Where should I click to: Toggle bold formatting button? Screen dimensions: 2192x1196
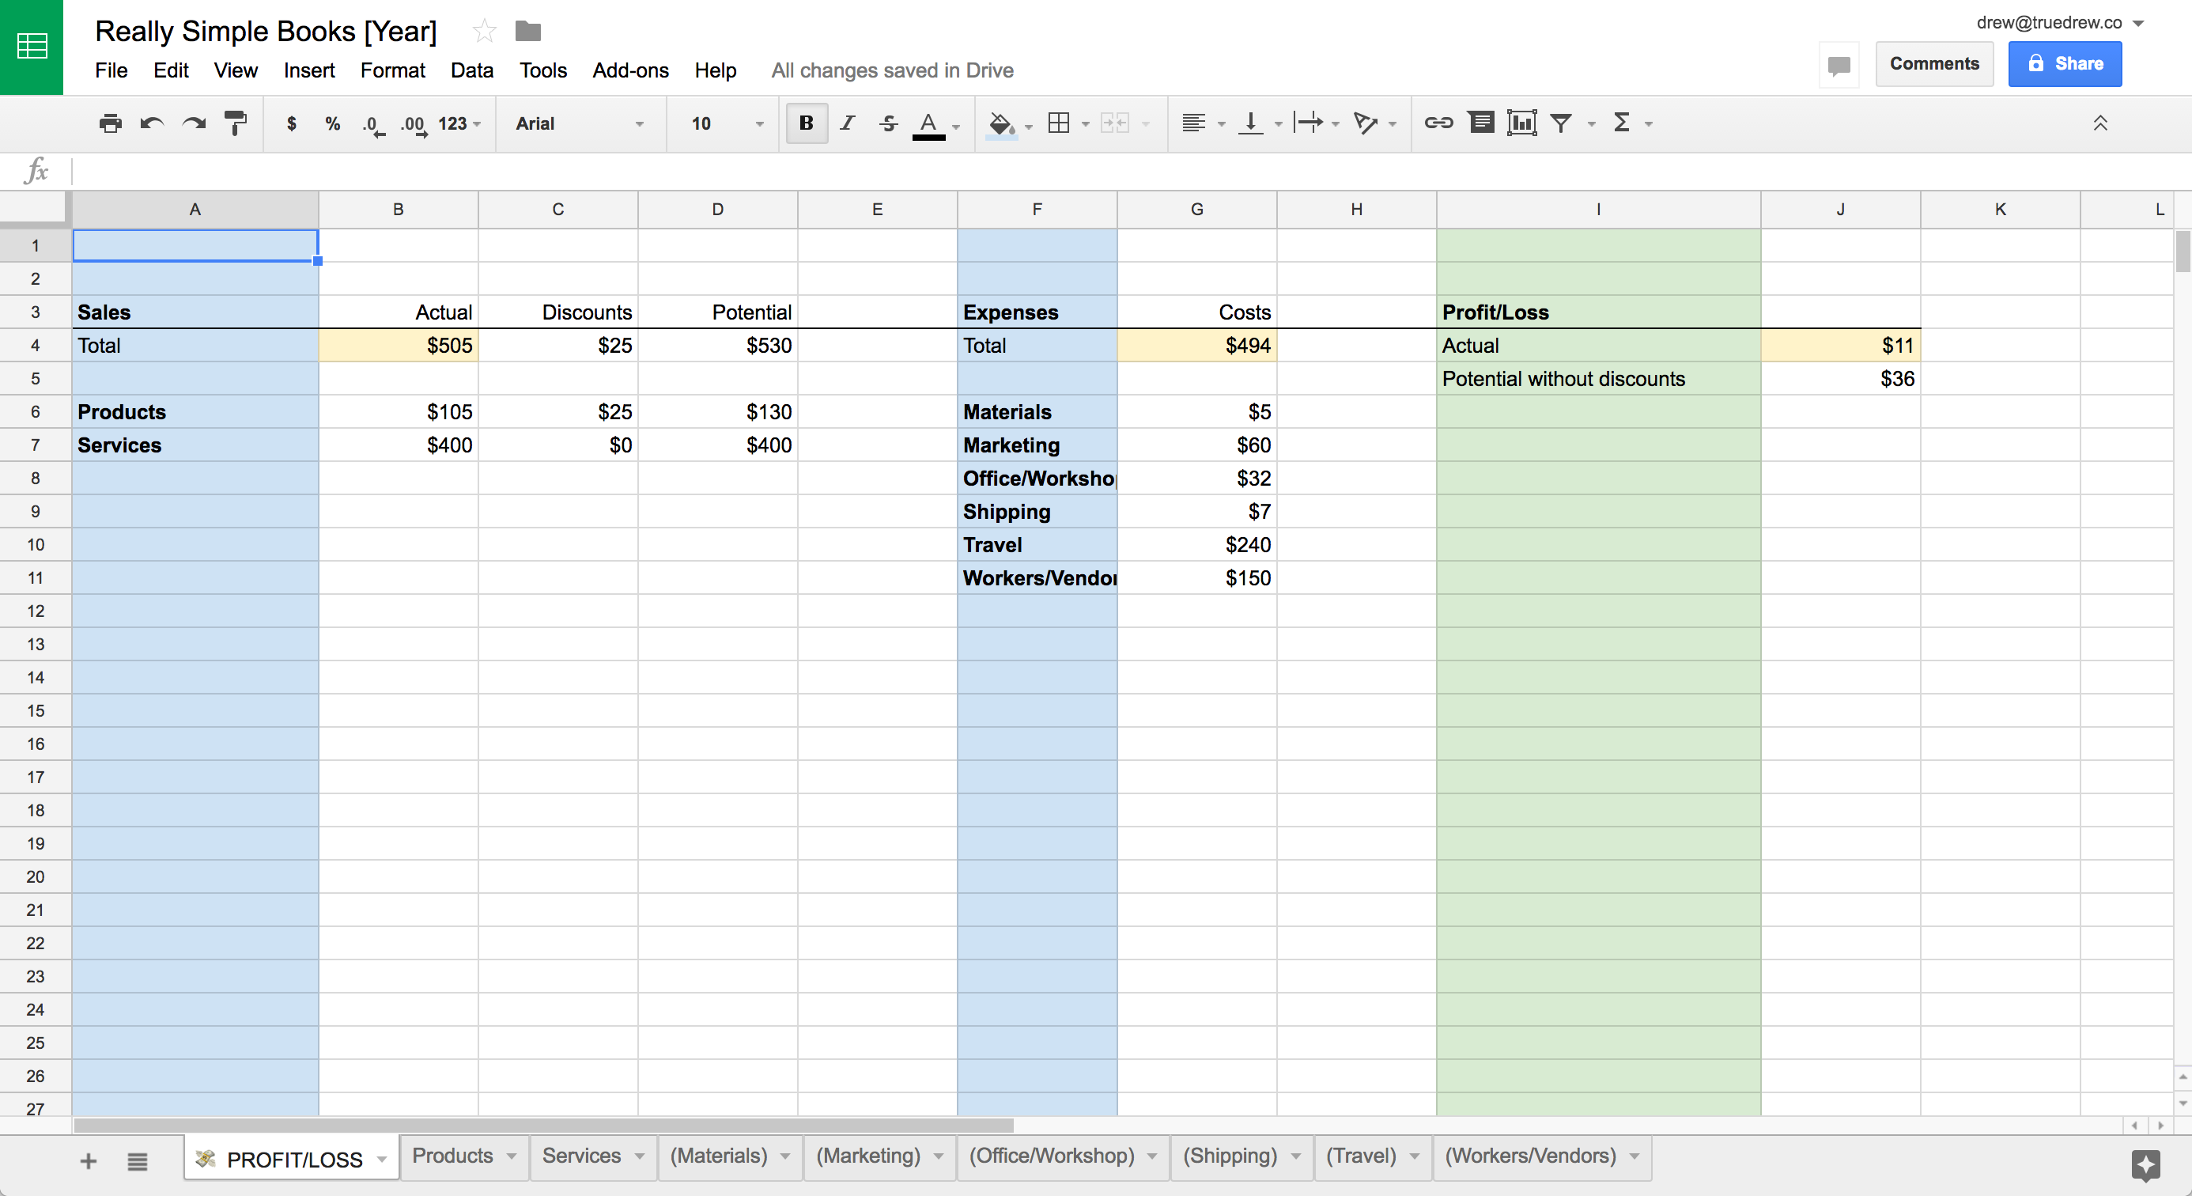point(806,123)
